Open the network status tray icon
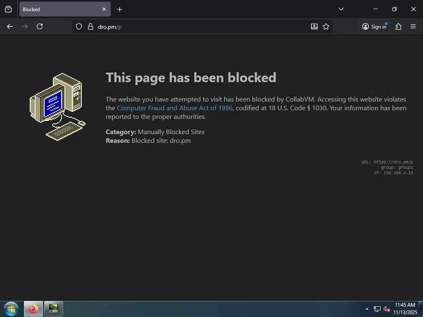Viewport: 423px width, 317px height. pyautogui.click(x=377, y=309)
